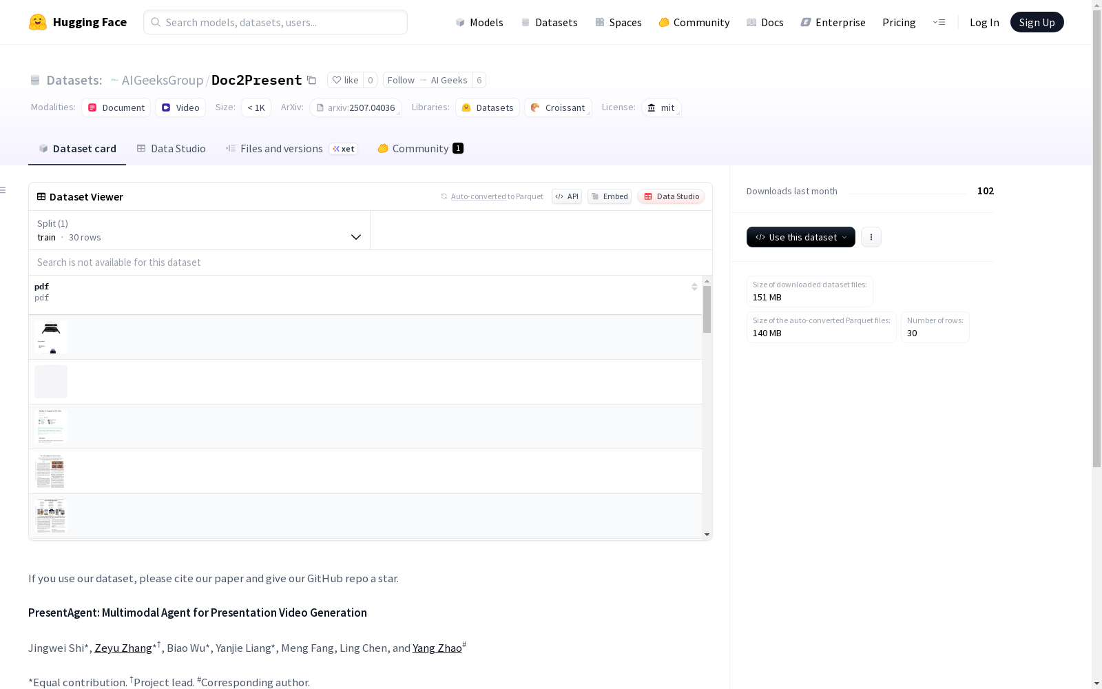Switch to the Community tab
Image resolution: width=1102 pixels, height=689 pixels.
click(x=420, y=148)
